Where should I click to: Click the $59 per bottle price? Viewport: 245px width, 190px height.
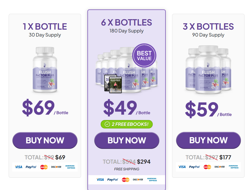point(208,109)
